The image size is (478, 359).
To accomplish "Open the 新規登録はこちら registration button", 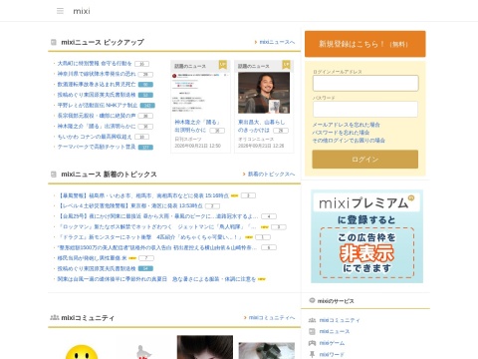I will (365, 44).
